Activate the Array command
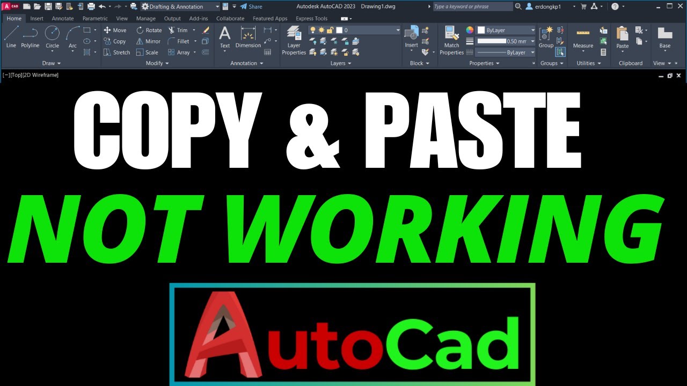The width and height of the screenshot is (687, 386). [x=179, y=53]
